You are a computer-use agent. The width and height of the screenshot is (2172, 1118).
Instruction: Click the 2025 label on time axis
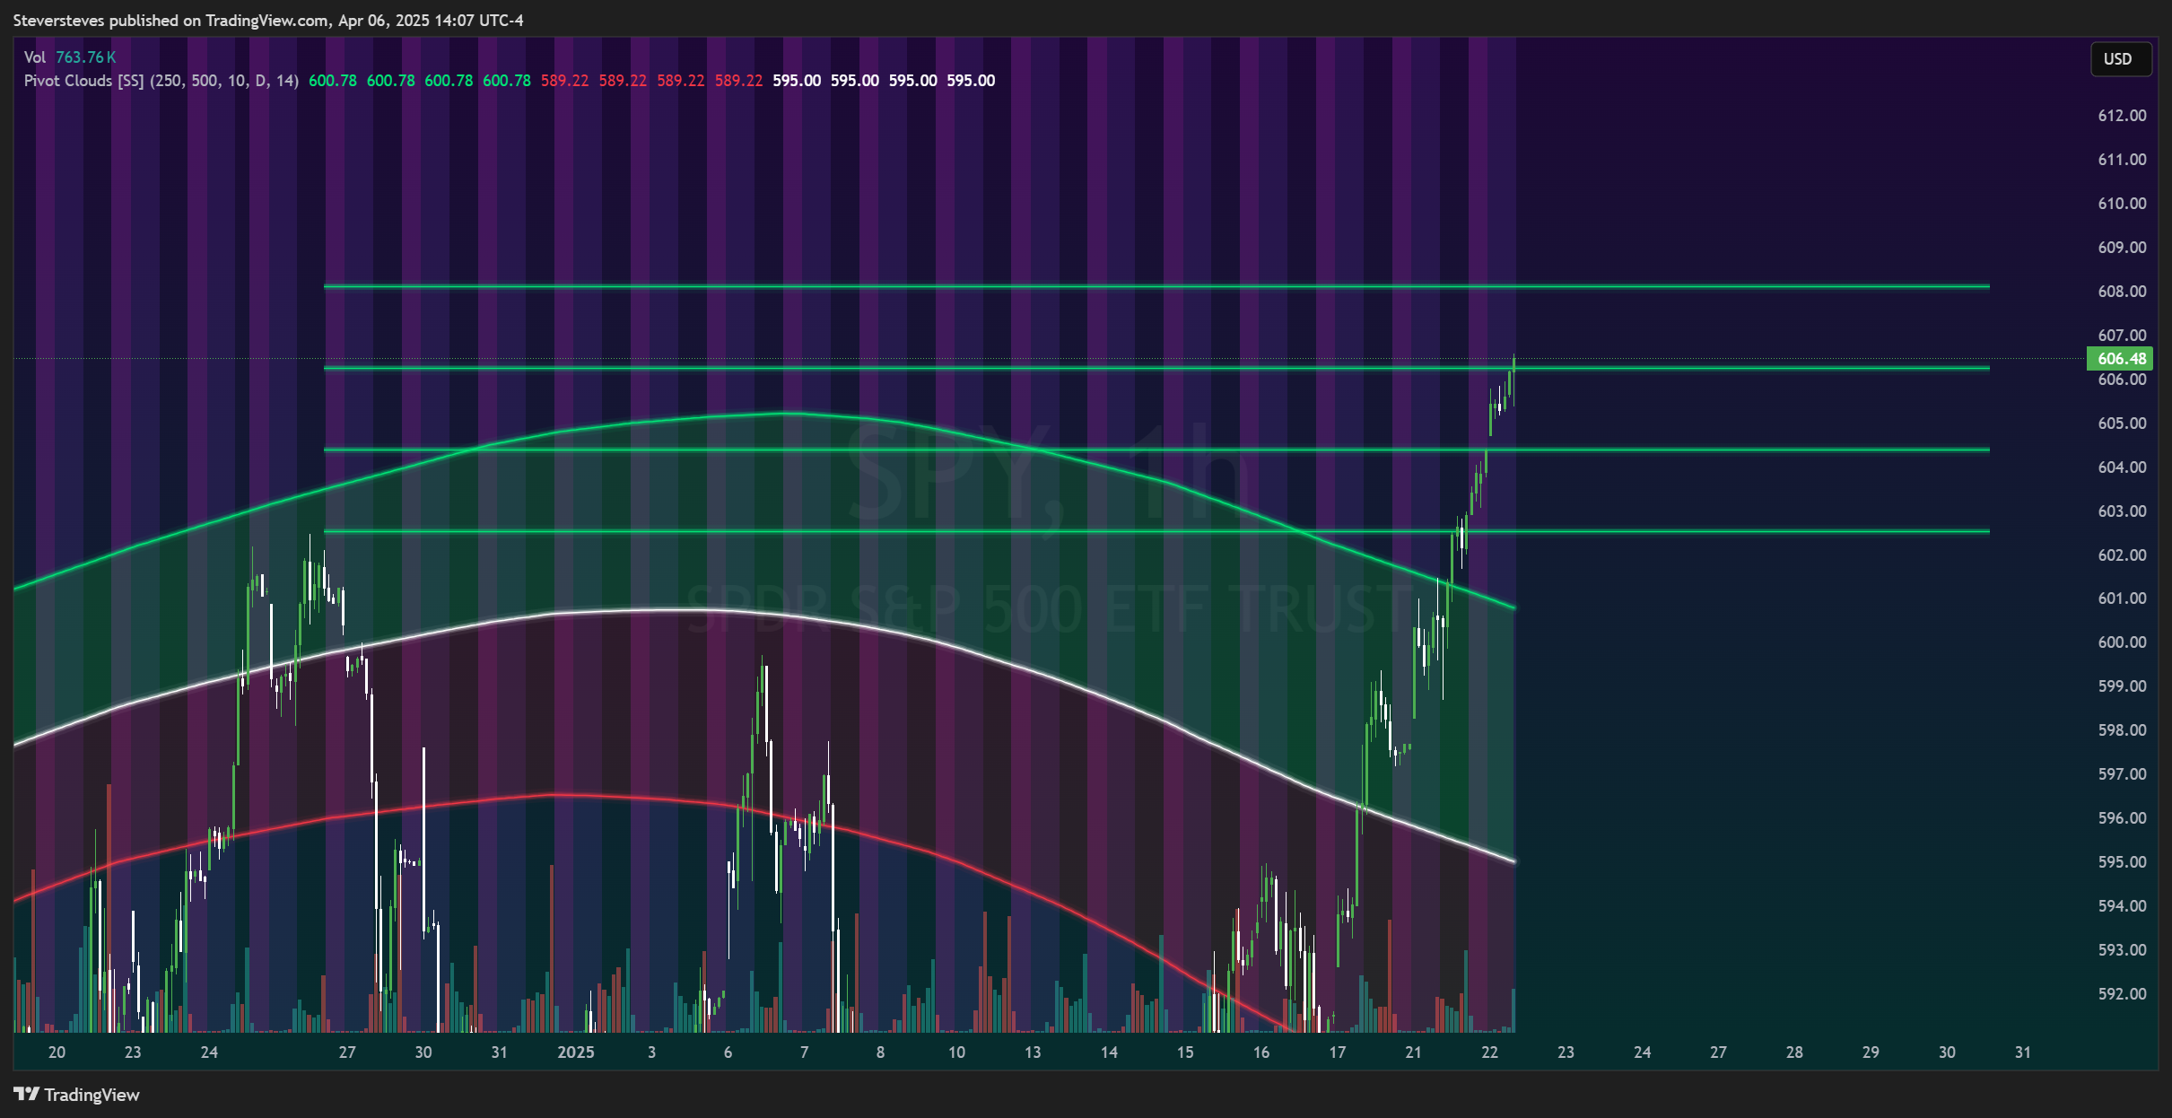click(x=576, y=1052)
